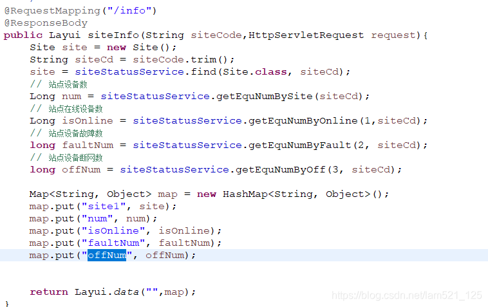
Task: Click the "site1" string literal
Action: click(x=104, y=206)
